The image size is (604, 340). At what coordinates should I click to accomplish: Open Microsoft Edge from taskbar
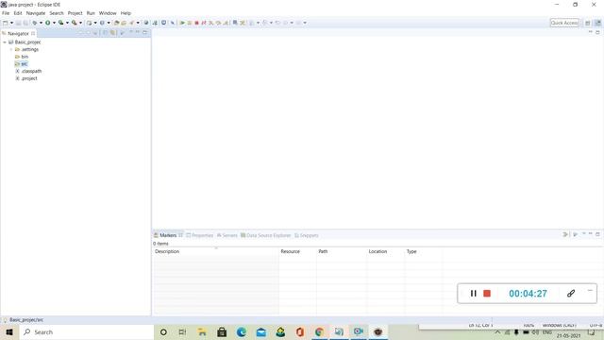pos(242,331)
